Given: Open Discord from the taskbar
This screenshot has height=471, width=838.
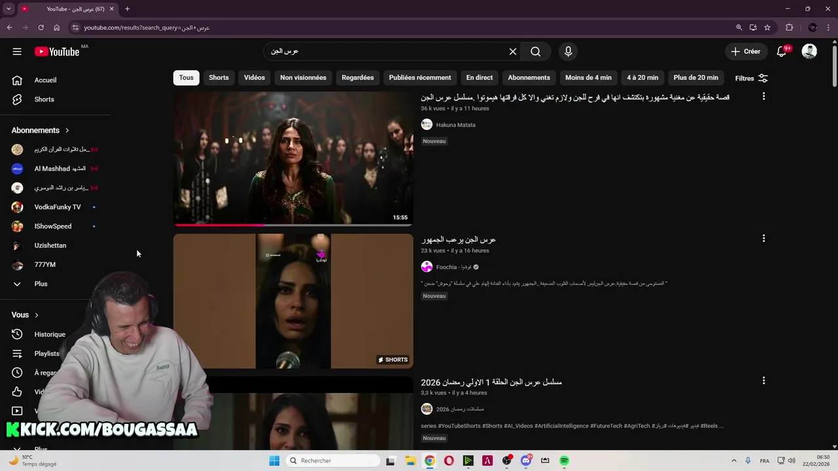Looking at the screenshot, I should (x=526, y=461).
